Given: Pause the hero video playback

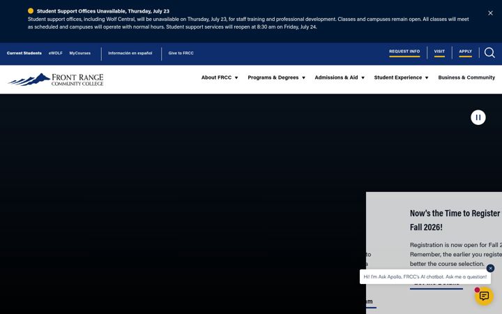Looking at the screenshot, I should pyautogui.click(x=478, y=117).
